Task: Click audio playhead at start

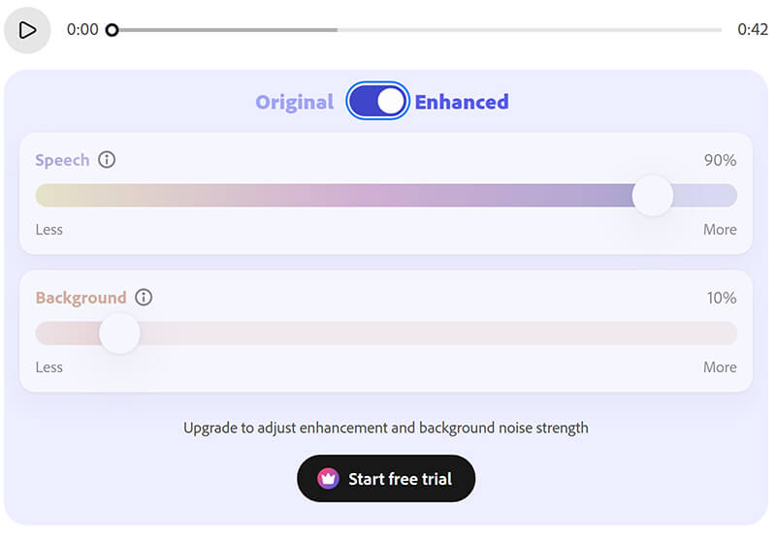Action: click(112, 30)
